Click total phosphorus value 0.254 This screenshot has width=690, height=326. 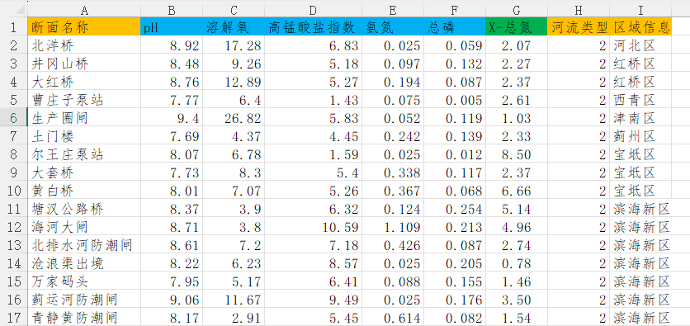coord(455,209)
